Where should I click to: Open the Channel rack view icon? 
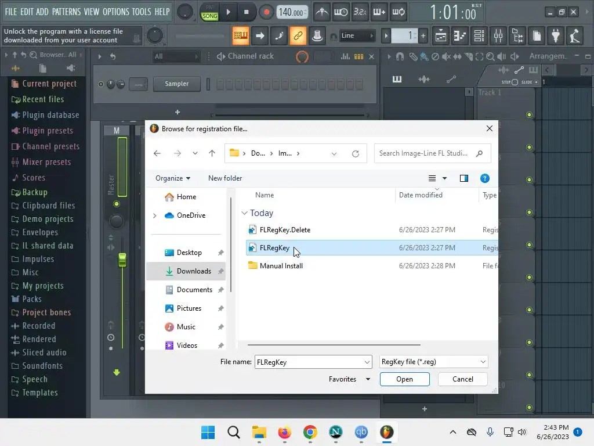coord(479,35)
